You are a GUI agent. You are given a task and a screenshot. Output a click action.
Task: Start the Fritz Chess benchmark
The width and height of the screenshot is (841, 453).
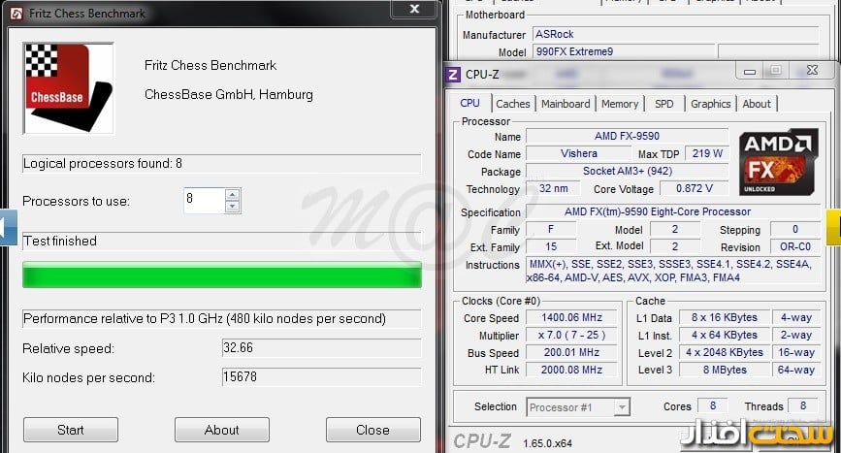[x=71, y=430]
